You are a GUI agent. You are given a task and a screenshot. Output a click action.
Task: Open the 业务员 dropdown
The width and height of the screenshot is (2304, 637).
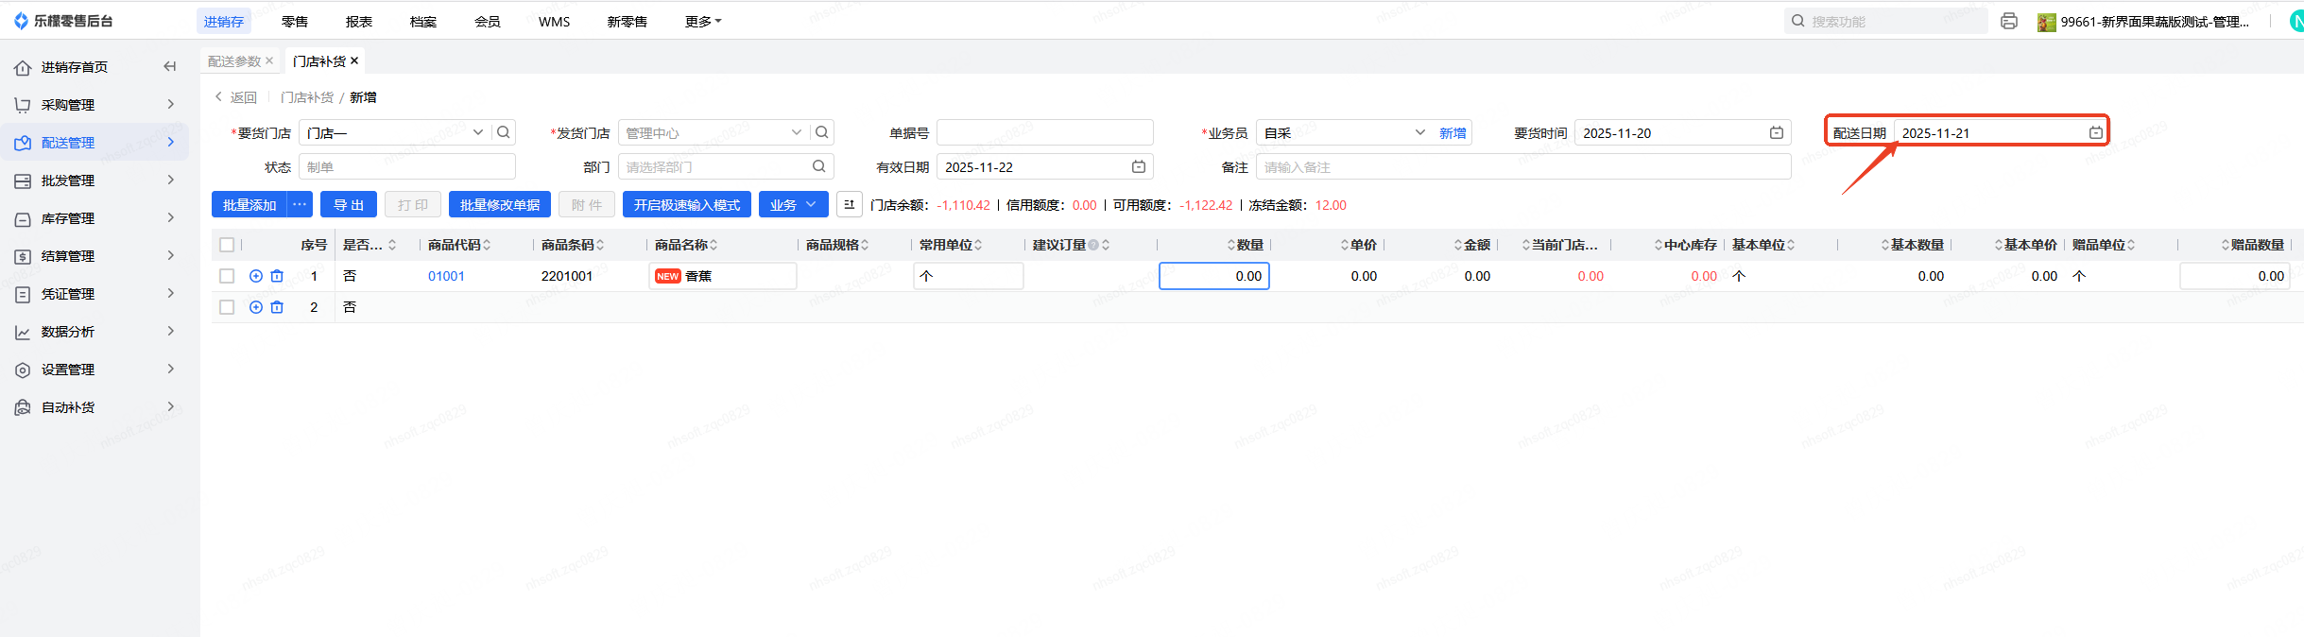point(1419,132)
